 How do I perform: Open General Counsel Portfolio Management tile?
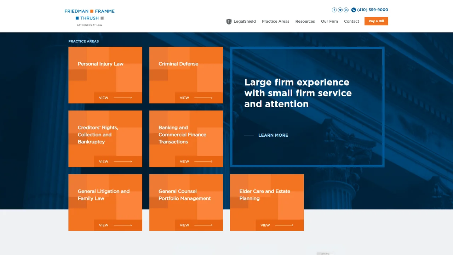click(186, 203)
